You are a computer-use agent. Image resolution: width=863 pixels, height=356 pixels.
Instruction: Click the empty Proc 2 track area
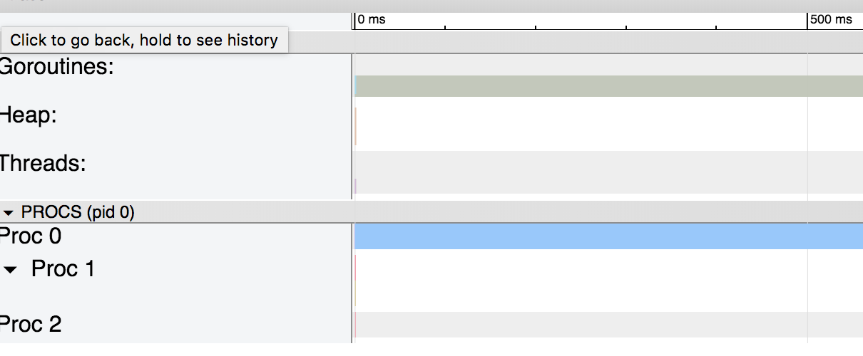610,325
